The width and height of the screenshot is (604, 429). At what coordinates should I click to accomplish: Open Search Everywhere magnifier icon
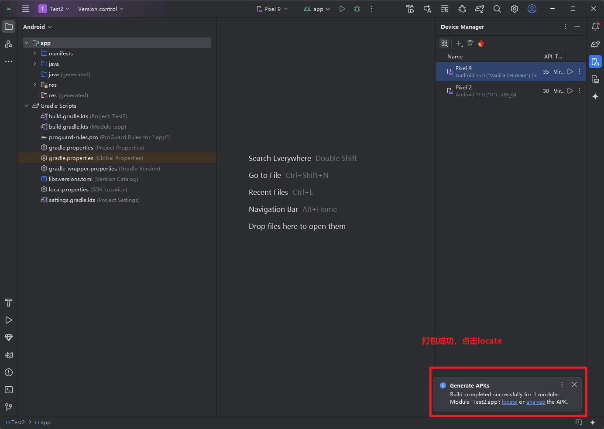point(497,9)
